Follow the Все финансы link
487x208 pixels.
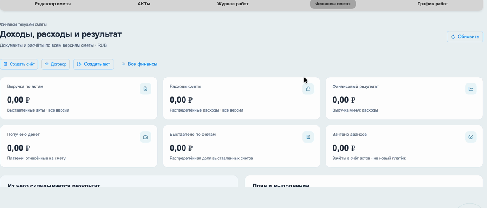(139, 64)
